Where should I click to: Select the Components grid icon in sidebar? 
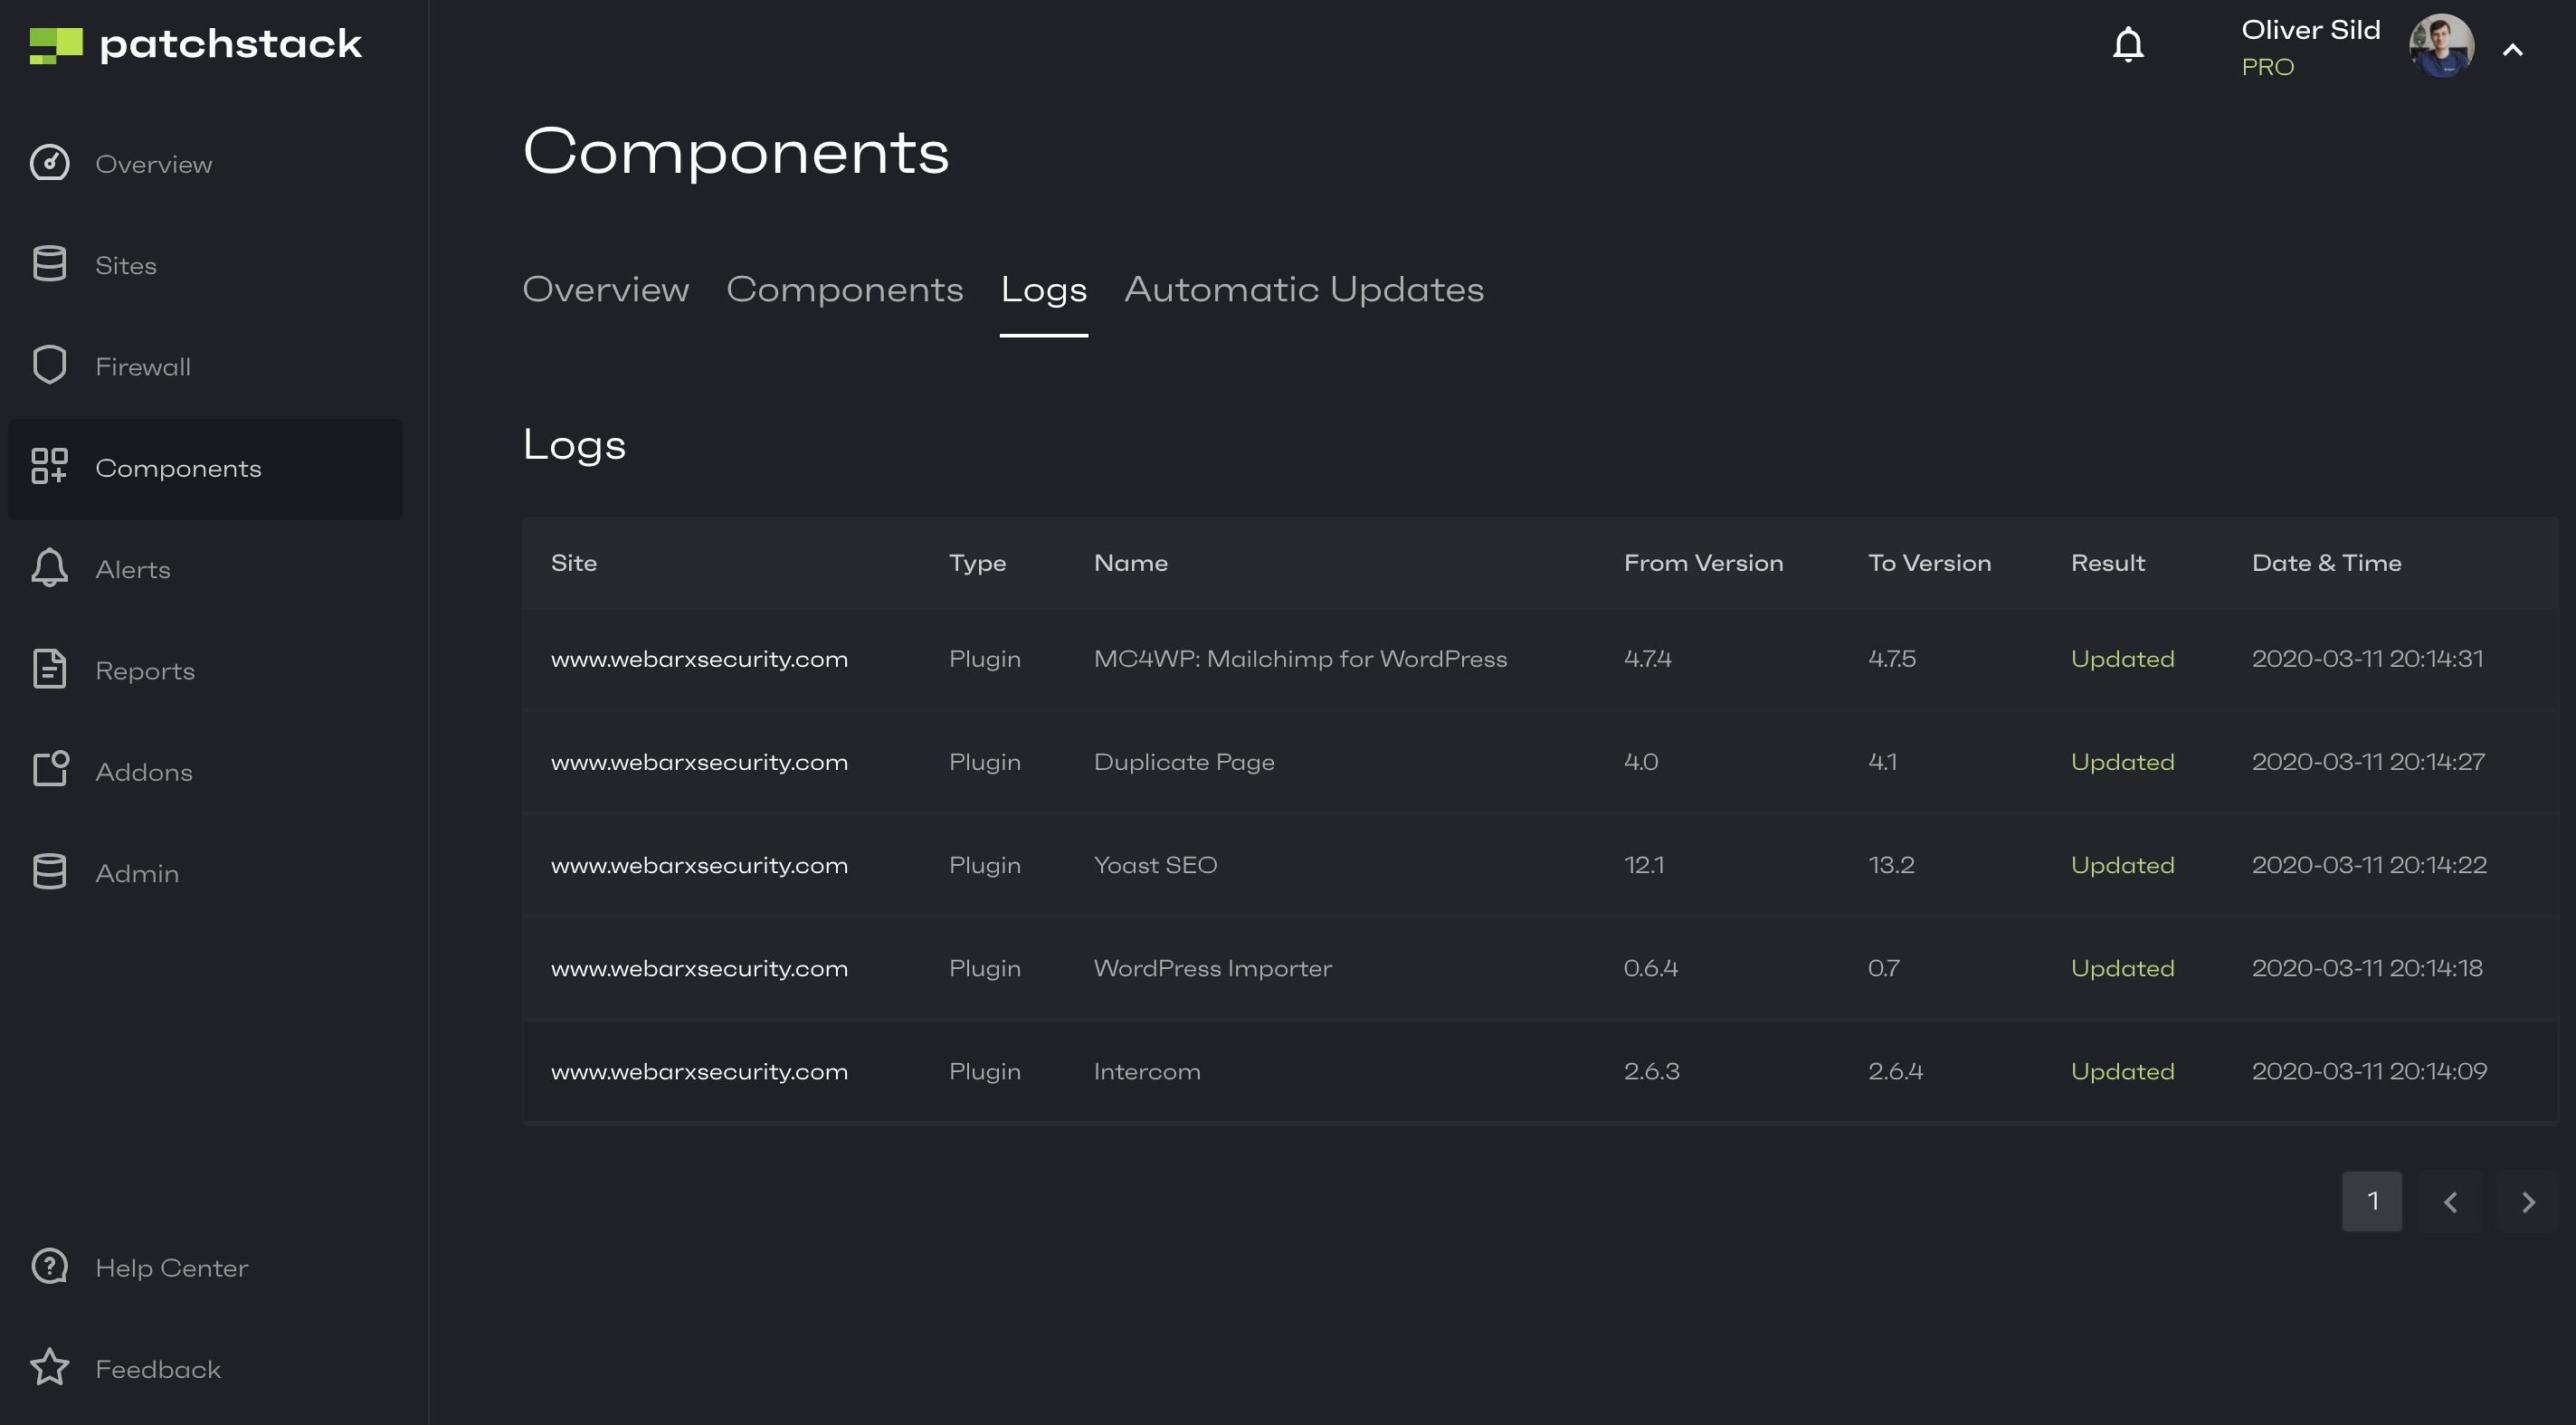pos(49,467)
